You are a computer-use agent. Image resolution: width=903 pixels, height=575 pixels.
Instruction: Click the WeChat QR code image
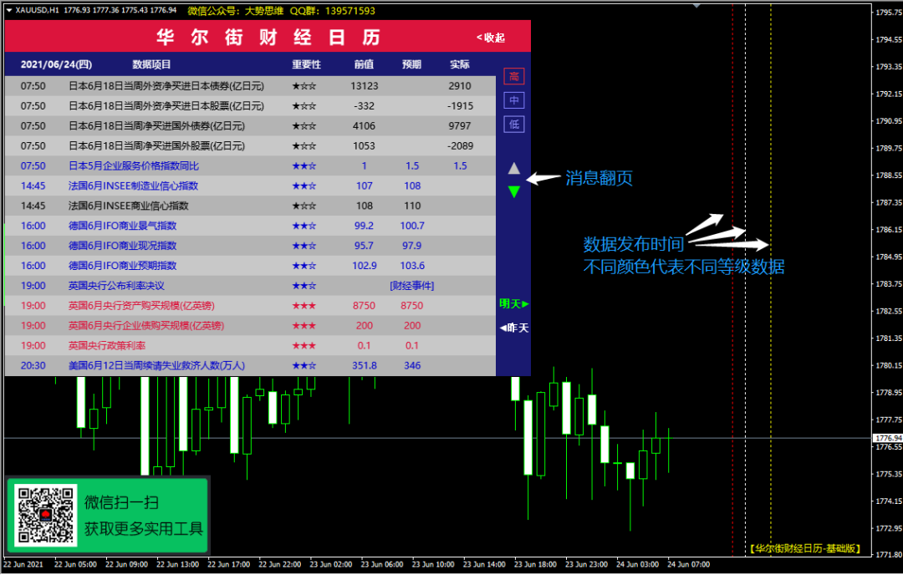point(46,516)
